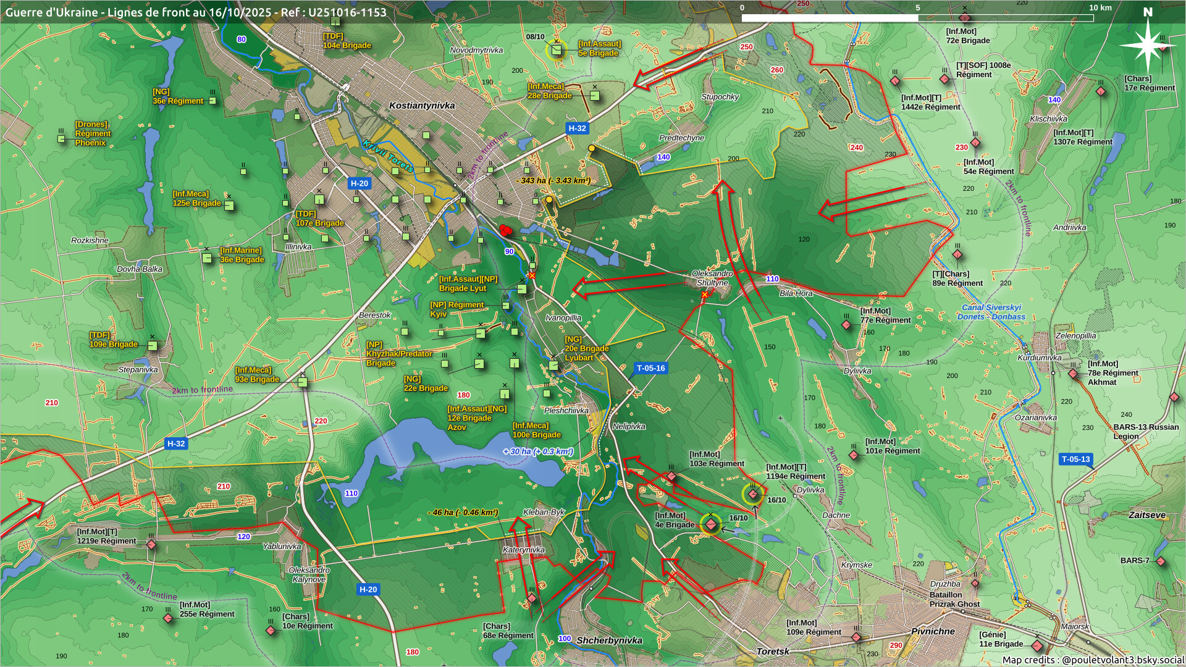
Task: Click the H-32 road shield near Kostiantynivka
Action: coord(577,128)
